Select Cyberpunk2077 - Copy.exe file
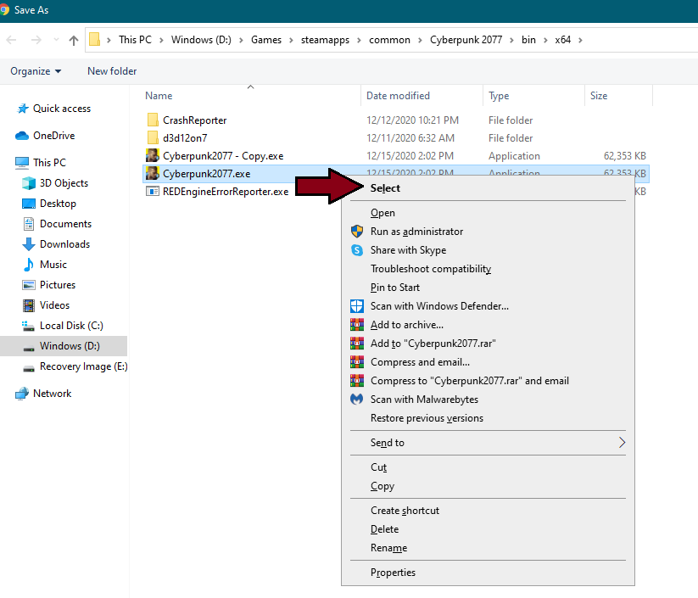Image resolution: width=698 pixels, height=598 pixels. coord(223,156)
